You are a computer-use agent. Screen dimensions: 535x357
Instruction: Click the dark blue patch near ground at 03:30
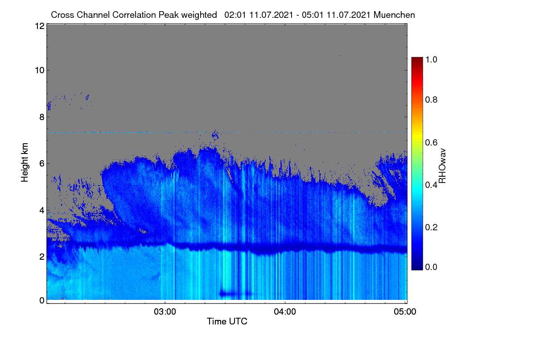coord(236,294)
